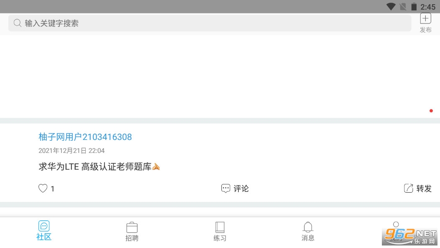Go to the 消息 bell tab
The width and height of the screenshot is (440, 248).
pos(308,232)
